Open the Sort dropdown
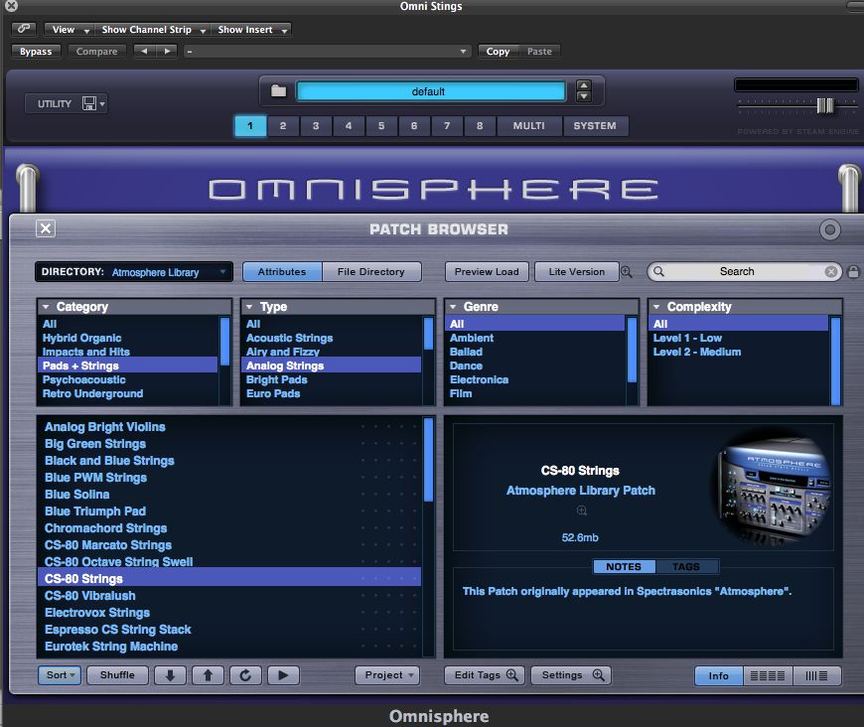864x727 pixels. point(60,675)
